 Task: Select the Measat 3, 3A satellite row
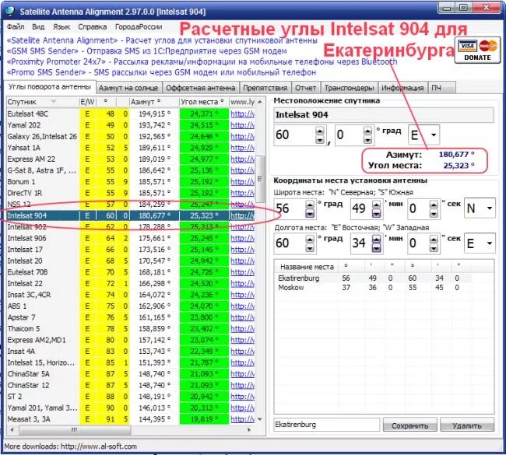coord(131,419)
